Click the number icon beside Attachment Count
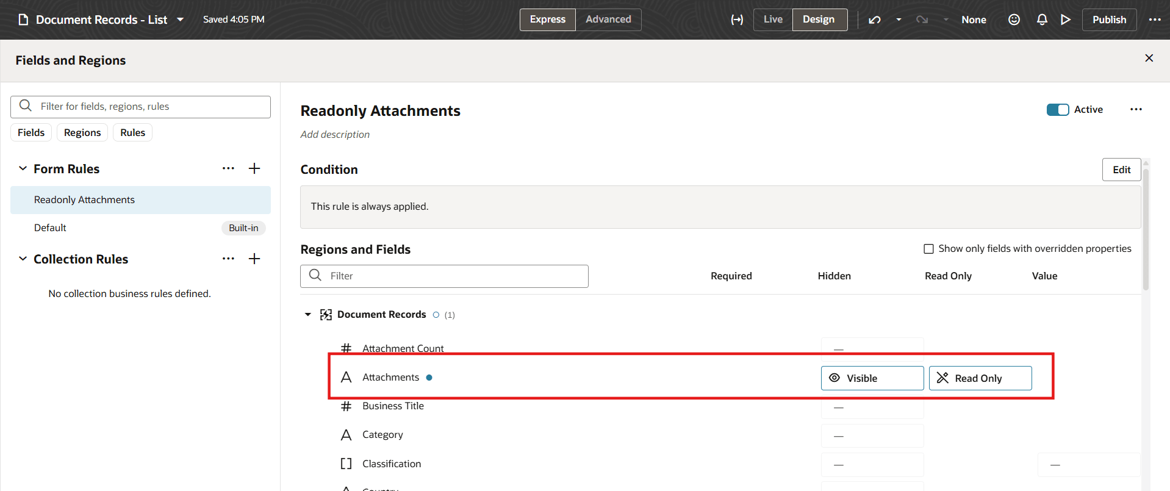This screenshot has height=491, width=1170. pos(346,348)
